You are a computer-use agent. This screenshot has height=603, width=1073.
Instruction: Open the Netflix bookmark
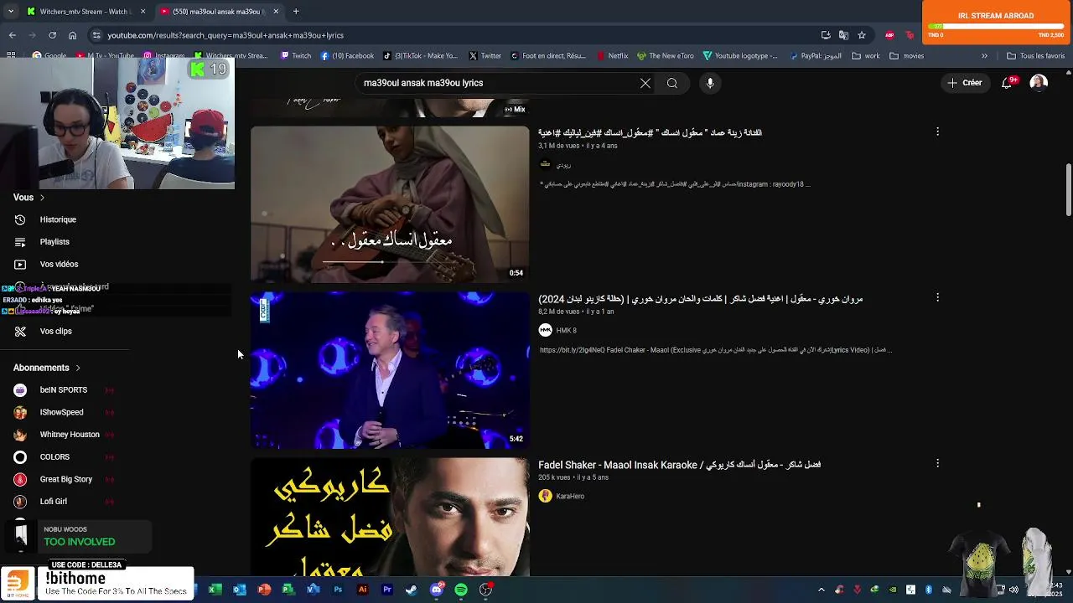(612, 56)
